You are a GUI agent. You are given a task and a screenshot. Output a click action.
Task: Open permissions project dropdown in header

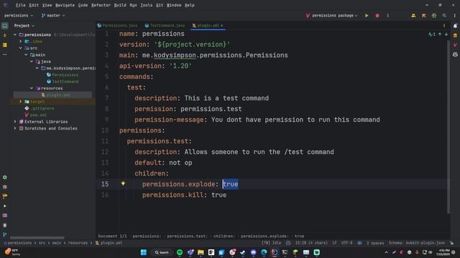19,16
